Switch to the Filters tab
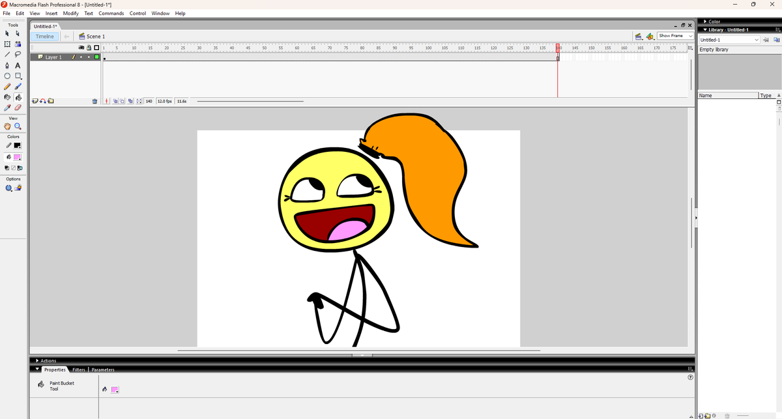Image resolution: width=782 pixels, height=419 pixels. (x=78, y=369)
